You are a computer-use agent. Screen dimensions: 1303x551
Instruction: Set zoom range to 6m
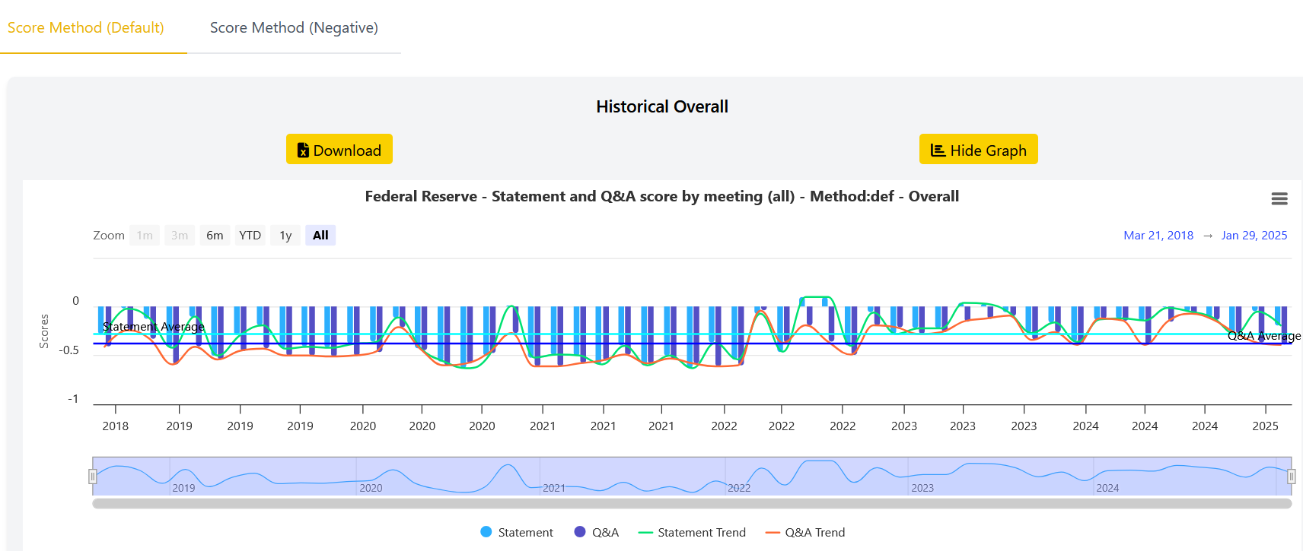click(215, 236)
